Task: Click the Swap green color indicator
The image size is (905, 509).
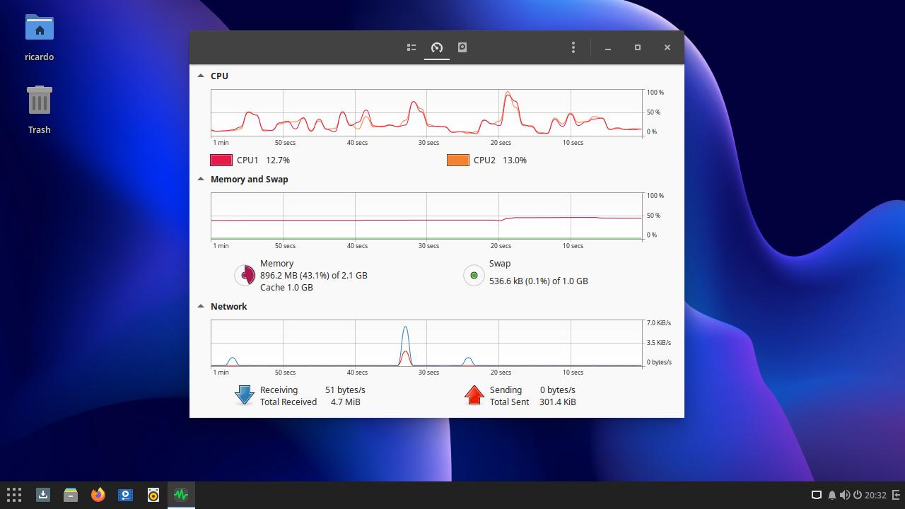Action: click(x=474, y=275)
